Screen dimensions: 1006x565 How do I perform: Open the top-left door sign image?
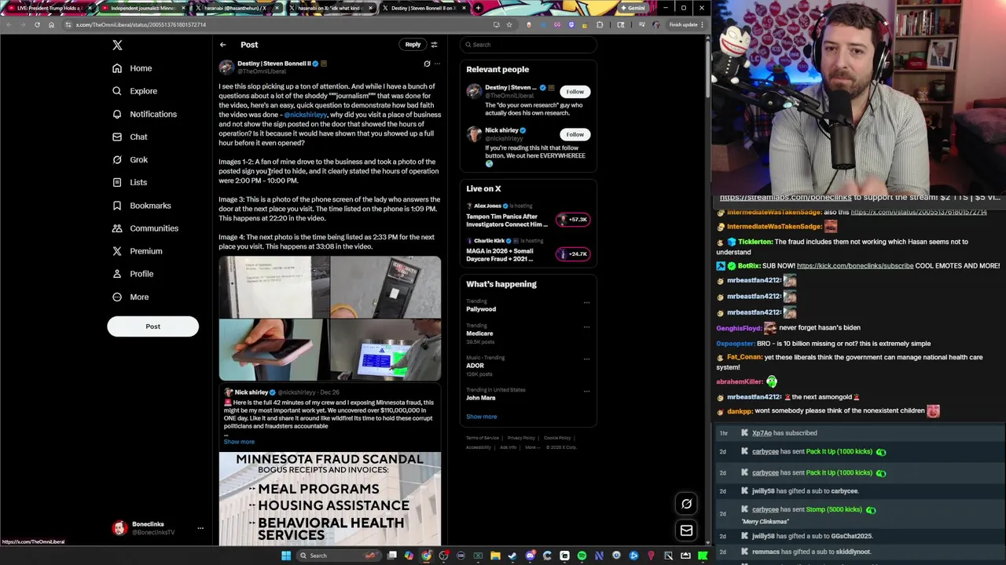(x=274, y=286)
